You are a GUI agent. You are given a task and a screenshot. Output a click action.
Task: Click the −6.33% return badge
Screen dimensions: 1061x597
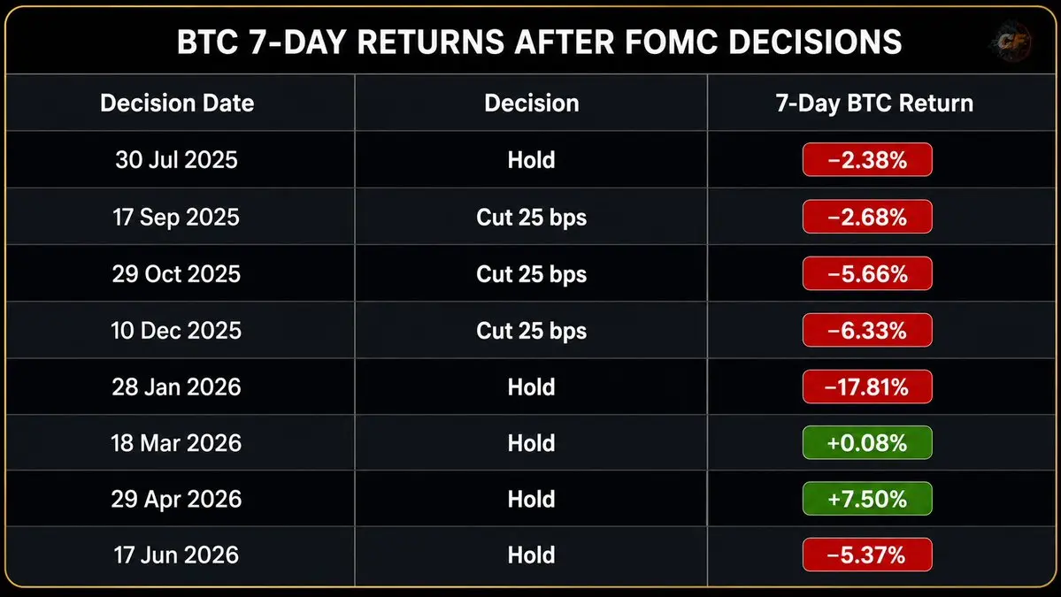point(867,330)
